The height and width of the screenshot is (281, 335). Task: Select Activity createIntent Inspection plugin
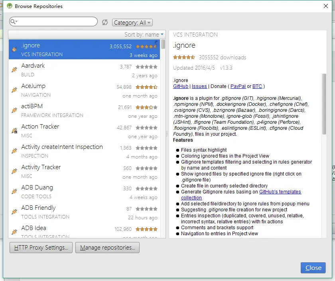pyautogui.click(x=84, y=151)
